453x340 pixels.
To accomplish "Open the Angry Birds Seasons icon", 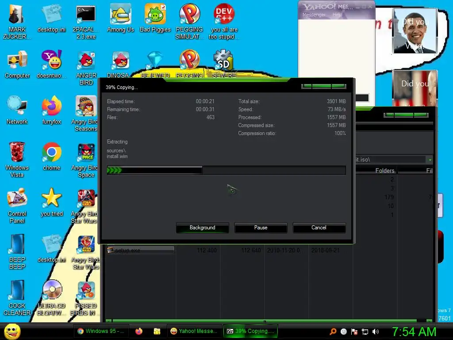I will coord(85,114).
